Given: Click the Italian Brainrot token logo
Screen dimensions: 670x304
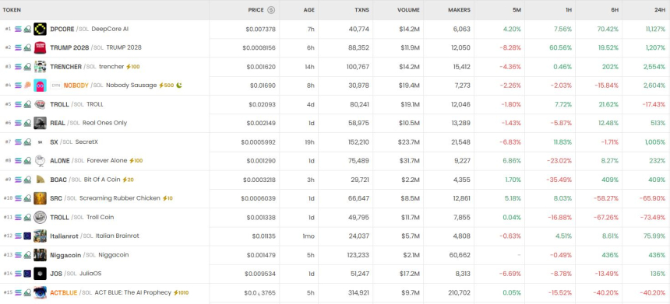Looking at the screenshot, I should point(41,236).
